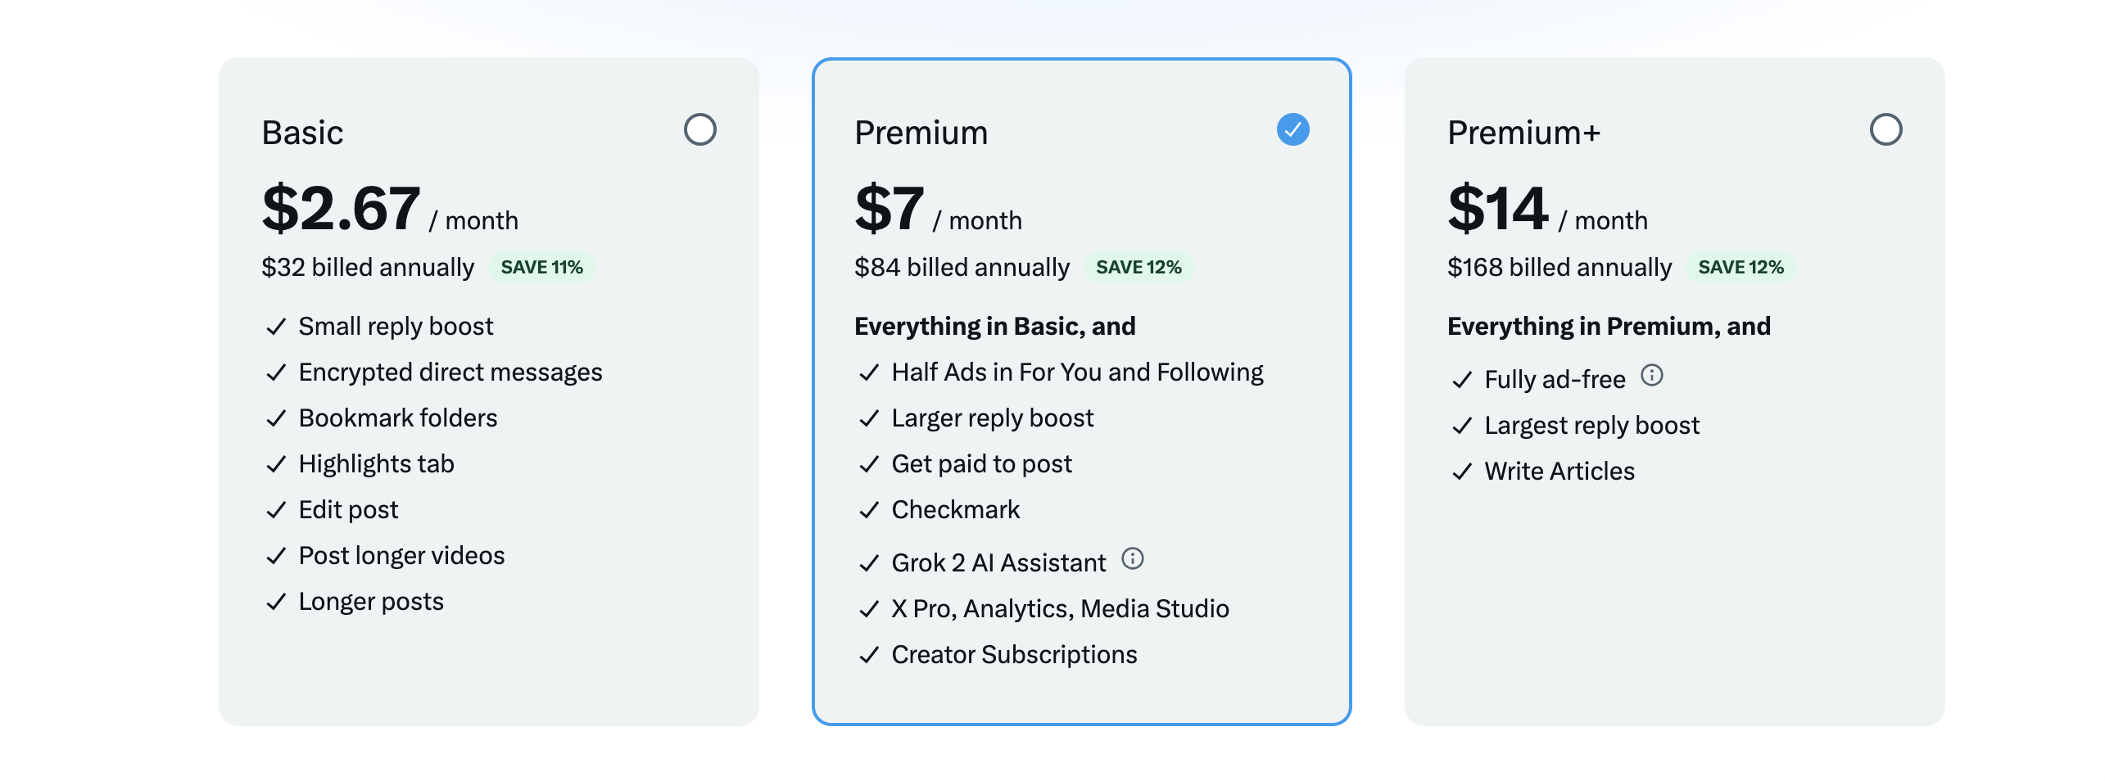Click the SAVE 12% badge on Premium
The image size is (2105, 781).
[x=1139, y=266]
